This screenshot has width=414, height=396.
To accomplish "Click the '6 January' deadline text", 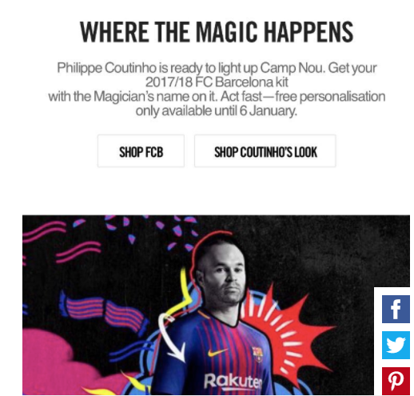I will [268, 110].
